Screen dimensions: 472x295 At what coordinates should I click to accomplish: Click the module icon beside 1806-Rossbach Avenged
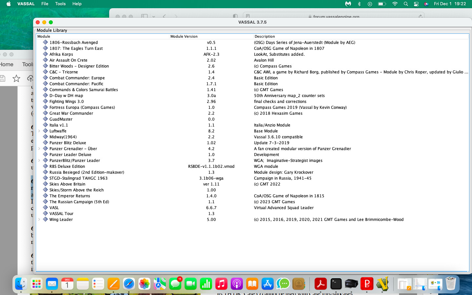(x=46, y=42)
